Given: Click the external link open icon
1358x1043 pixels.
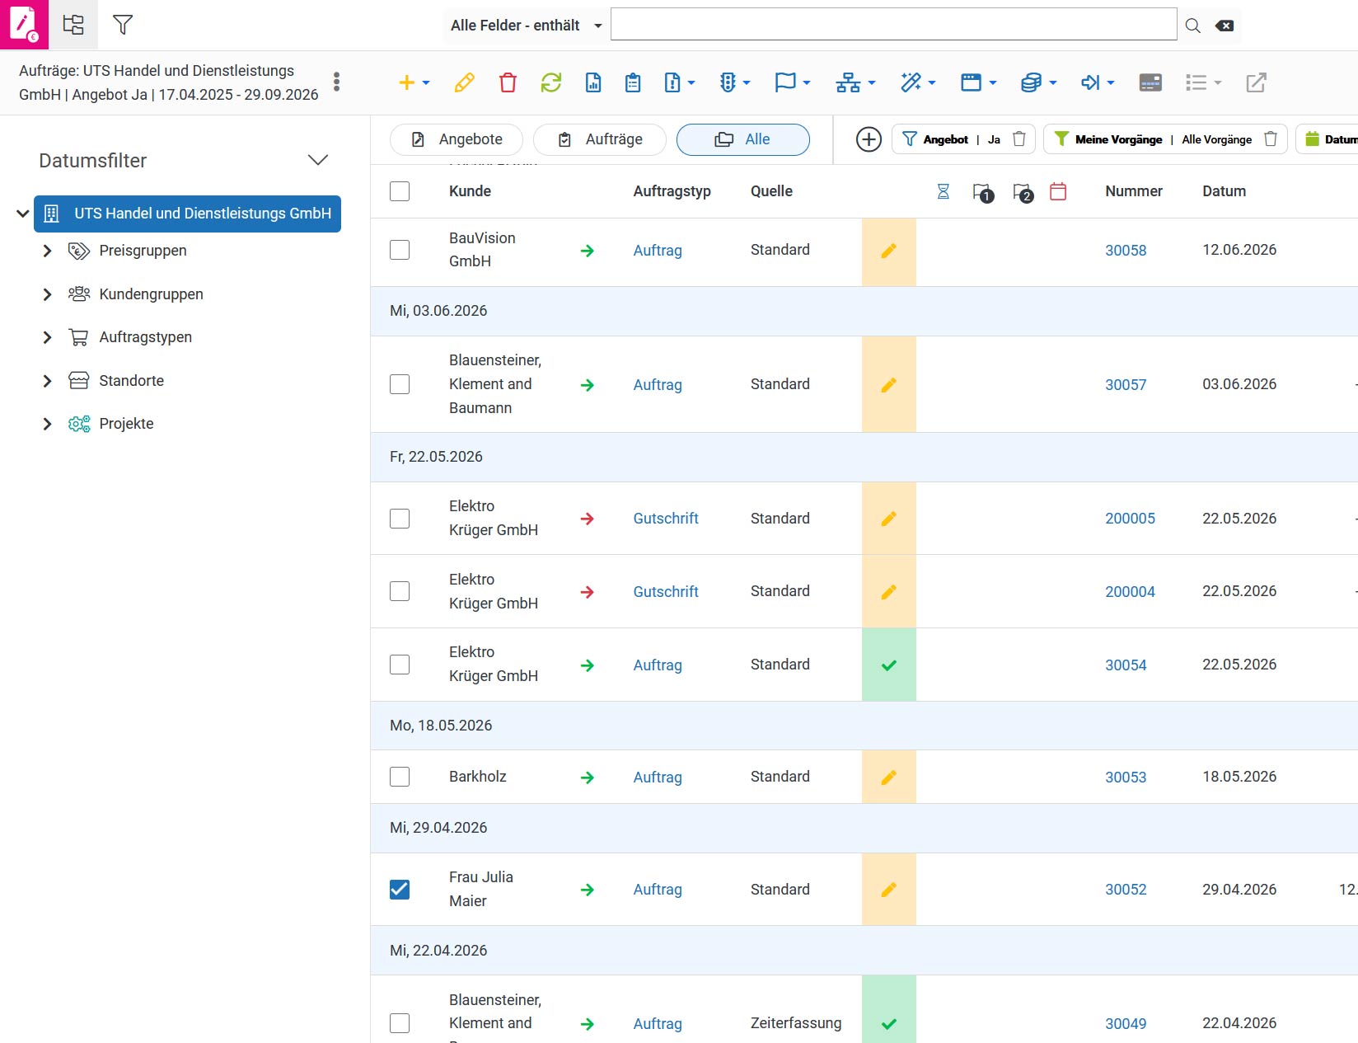Looking at the screenshot, I should pyautogui.click(x=1256, y=82).
